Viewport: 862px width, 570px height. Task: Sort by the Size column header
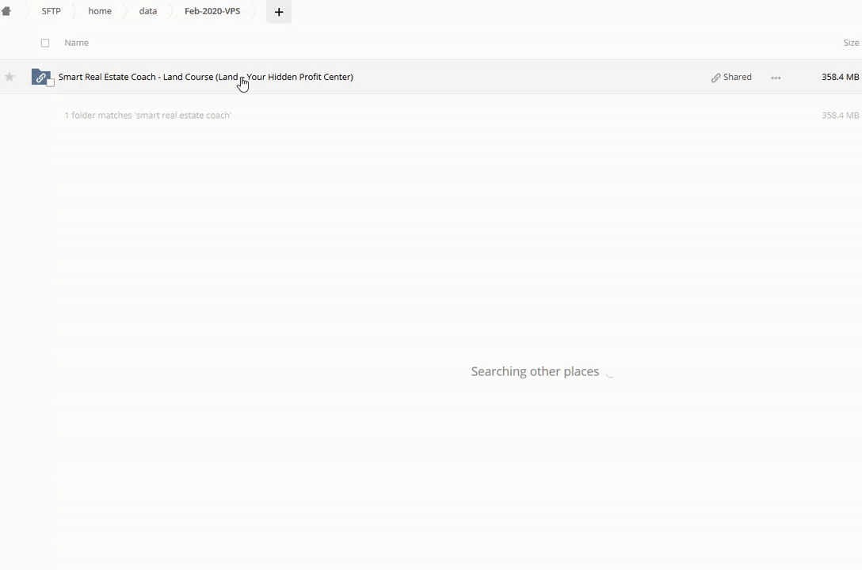tap(850, 43)
